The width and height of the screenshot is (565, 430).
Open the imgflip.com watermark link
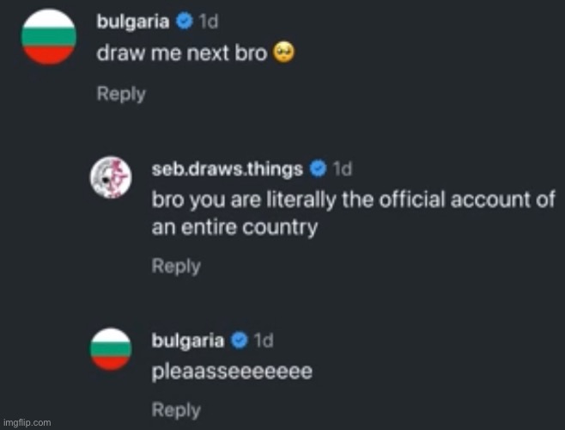[x=27, y=422]
